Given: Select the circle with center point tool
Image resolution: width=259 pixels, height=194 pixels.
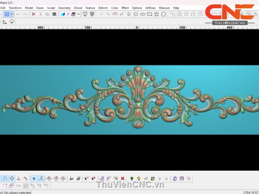Looking at the screenshot, I should [136, 14].
